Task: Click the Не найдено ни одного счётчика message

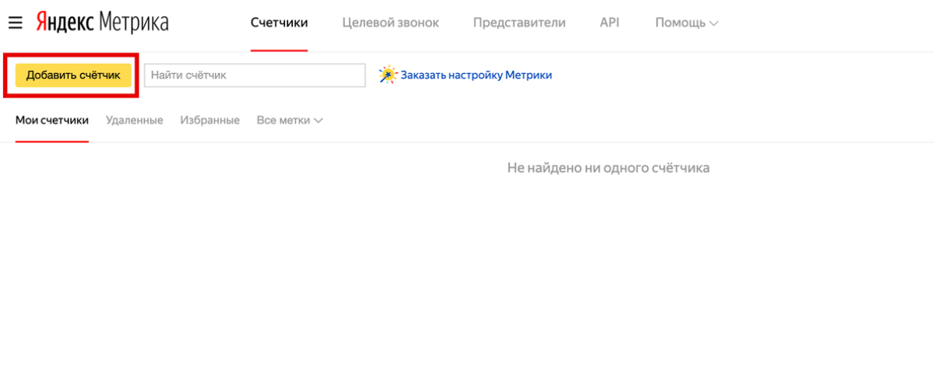Action: tap(608, 168)
